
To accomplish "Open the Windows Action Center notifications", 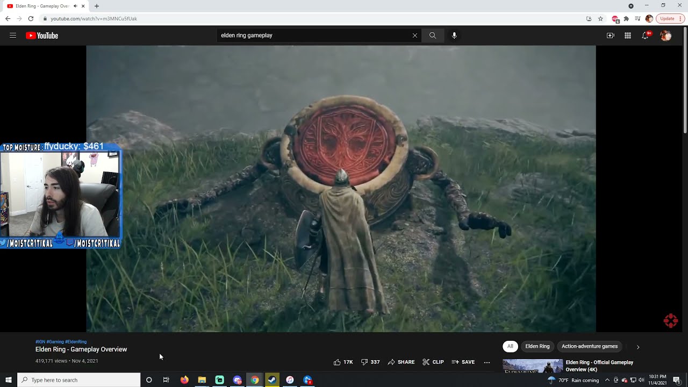I will pos(677,380).
